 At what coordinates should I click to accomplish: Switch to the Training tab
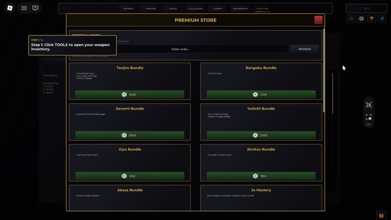(x=128, y=8)
